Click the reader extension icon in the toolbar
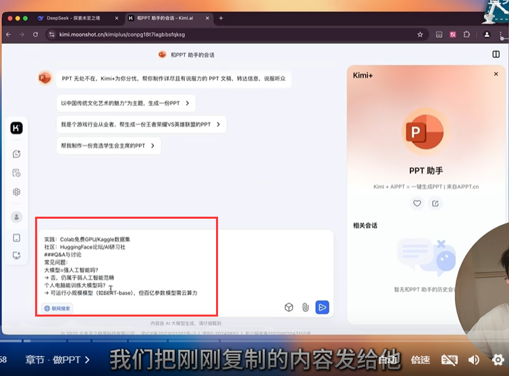This screenshot has width=509, height=376. 439,34
